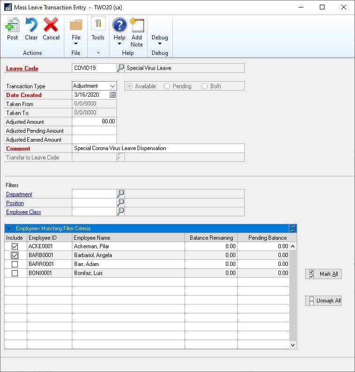Click the Post icon in Actions

coord(12,25)
